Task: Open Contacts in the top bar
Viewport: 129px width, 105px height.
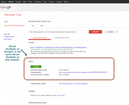Action: (59, 2)
